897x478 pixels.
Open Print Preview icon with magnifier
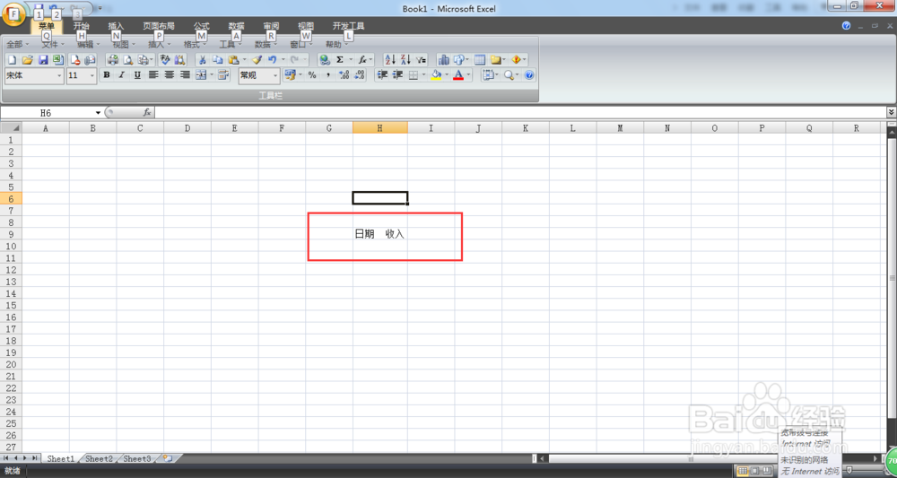tap(128, 60)
